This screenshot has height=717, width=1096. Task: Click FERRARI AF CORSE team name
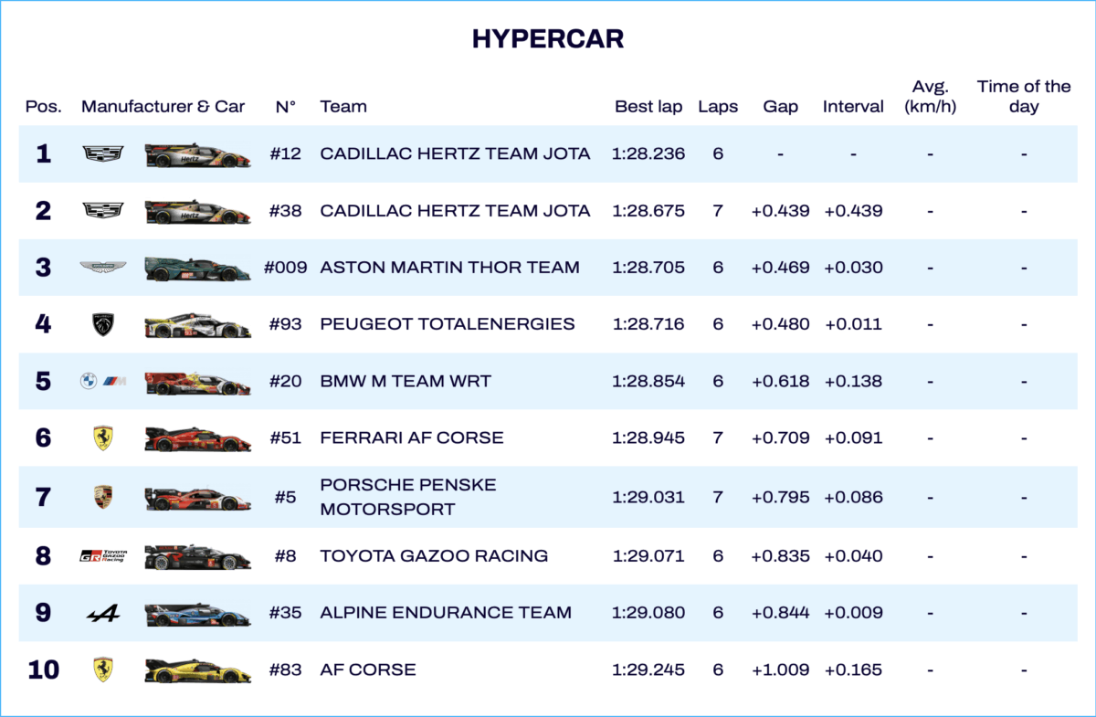pyautogui.click(x=412, y=438)
